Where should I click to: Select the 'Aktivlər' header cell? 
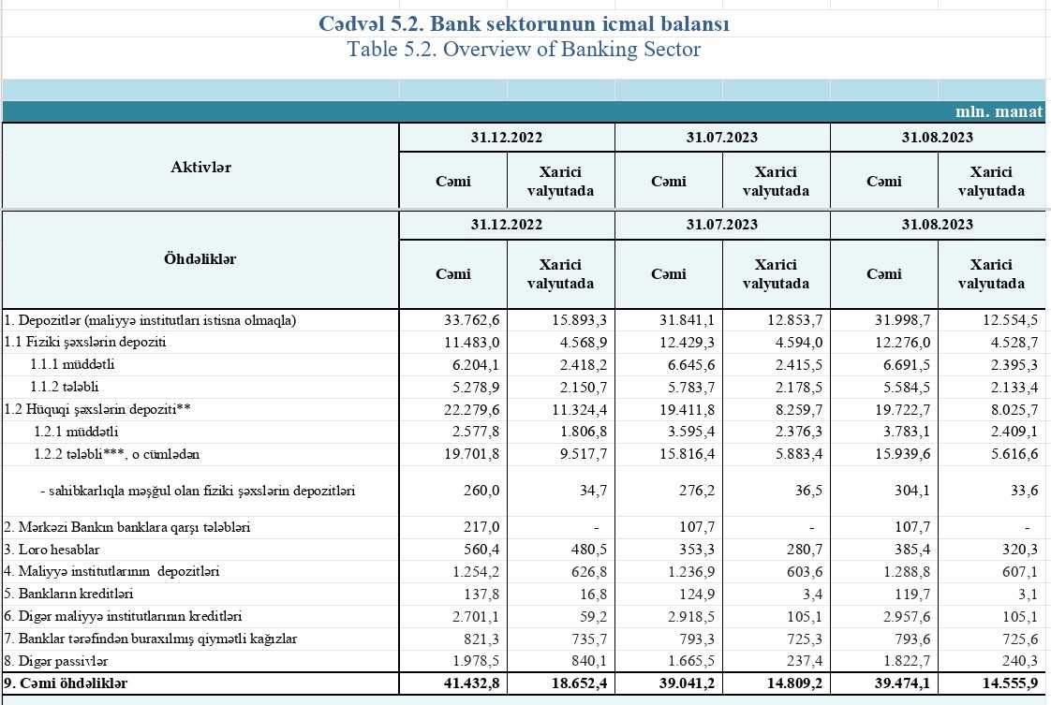pos(200,167)
